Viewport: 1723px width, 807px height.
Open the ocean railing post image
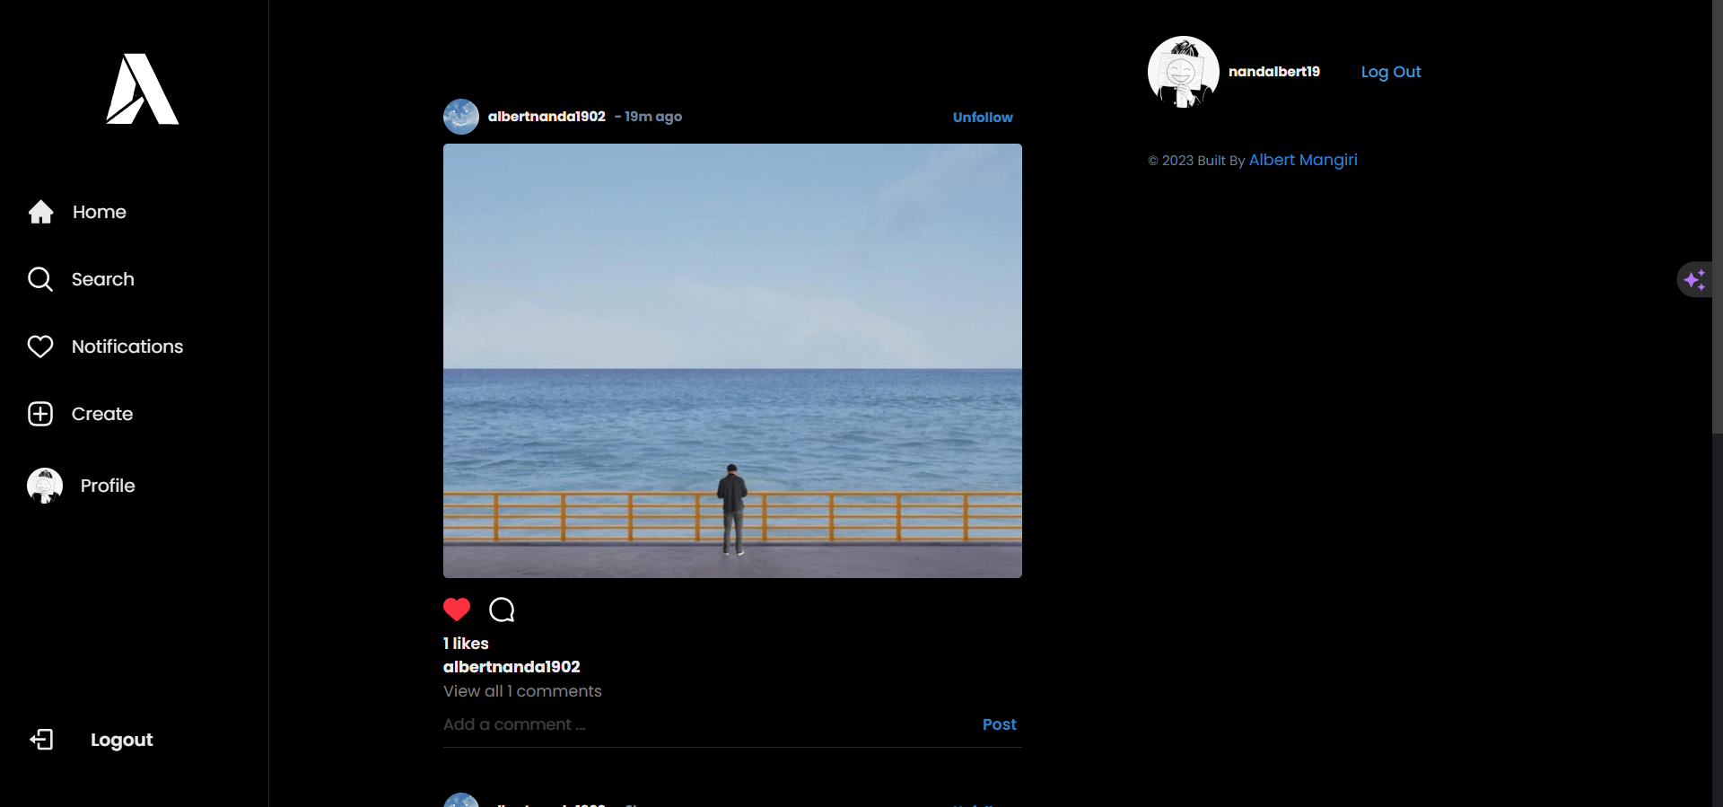732,361
